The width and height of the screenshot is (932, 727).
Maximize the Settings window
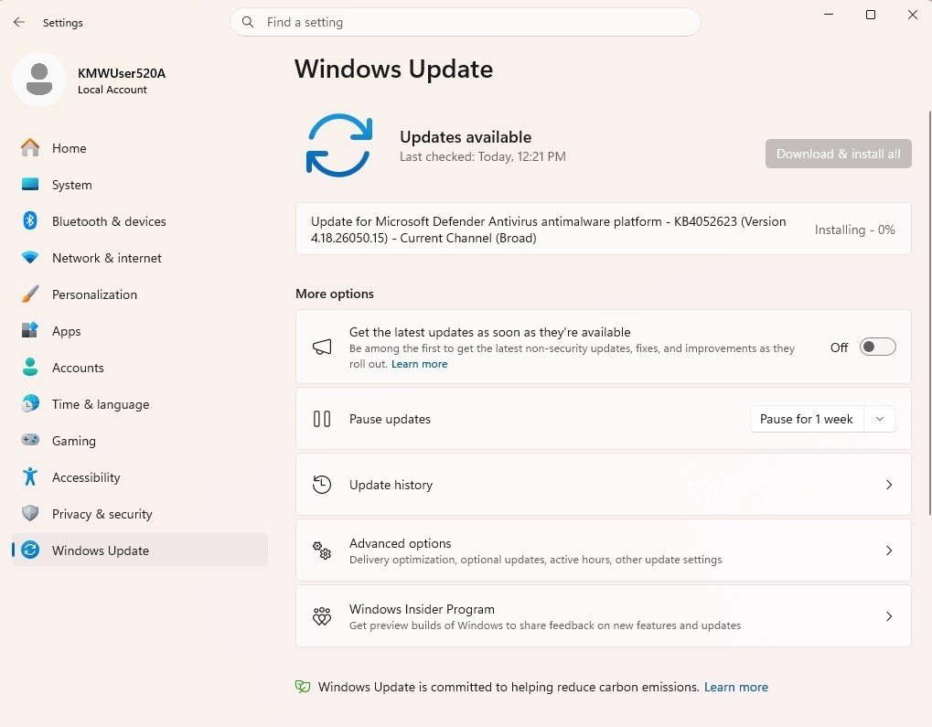click(x=870, y=15)
